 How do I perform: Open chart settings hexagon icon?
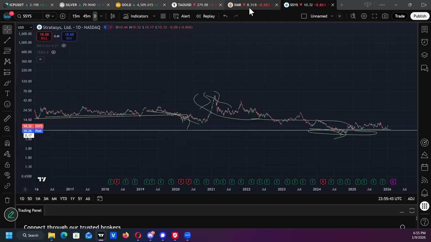point(364,16)
